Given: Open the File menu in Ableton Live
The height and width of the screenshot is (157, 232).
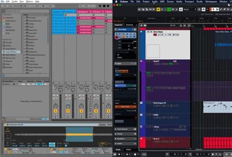Looking at the screenshot, I should tap(3, 2).
